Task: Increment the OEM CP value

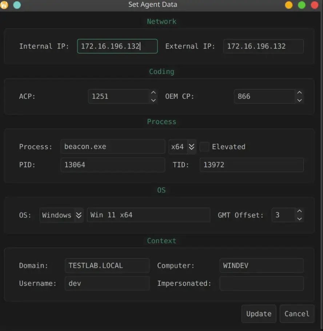Action: [x=299, y=93]
